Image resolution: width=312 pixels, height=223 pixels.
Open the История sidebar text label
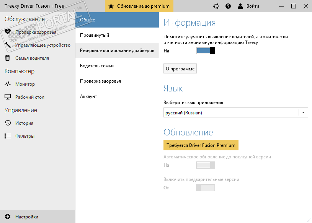(x=24, y=123)
